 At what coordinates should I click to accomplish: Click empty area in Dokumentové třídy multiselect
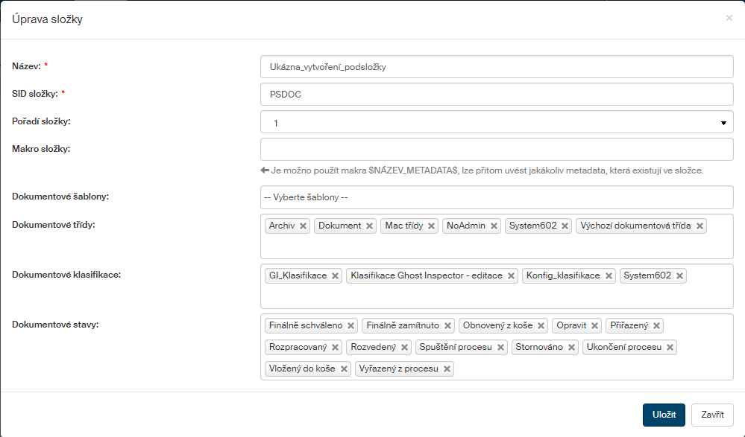click(497, 247)
